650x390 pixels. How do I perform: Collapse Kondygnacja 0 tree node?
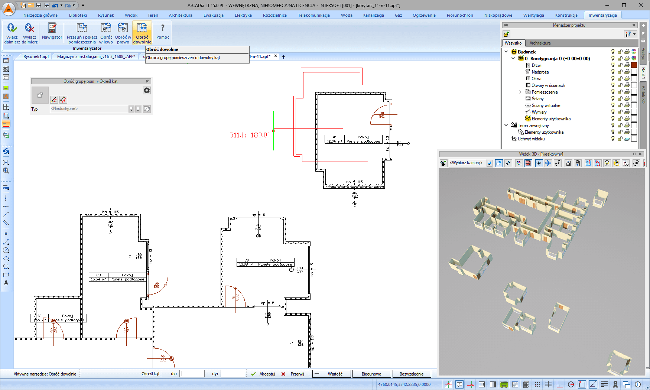513,58
